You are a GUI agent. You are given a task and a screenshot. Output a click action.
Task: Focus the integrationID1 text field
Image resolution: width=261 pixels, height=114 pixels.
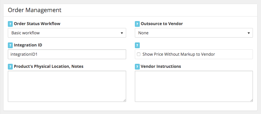[67, 54]
